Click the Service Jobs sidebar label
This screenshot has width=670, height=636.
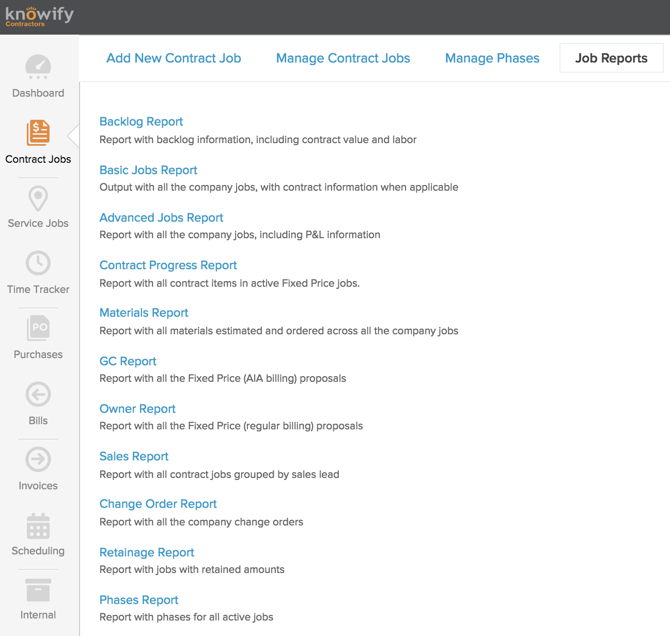coord(38,223)
